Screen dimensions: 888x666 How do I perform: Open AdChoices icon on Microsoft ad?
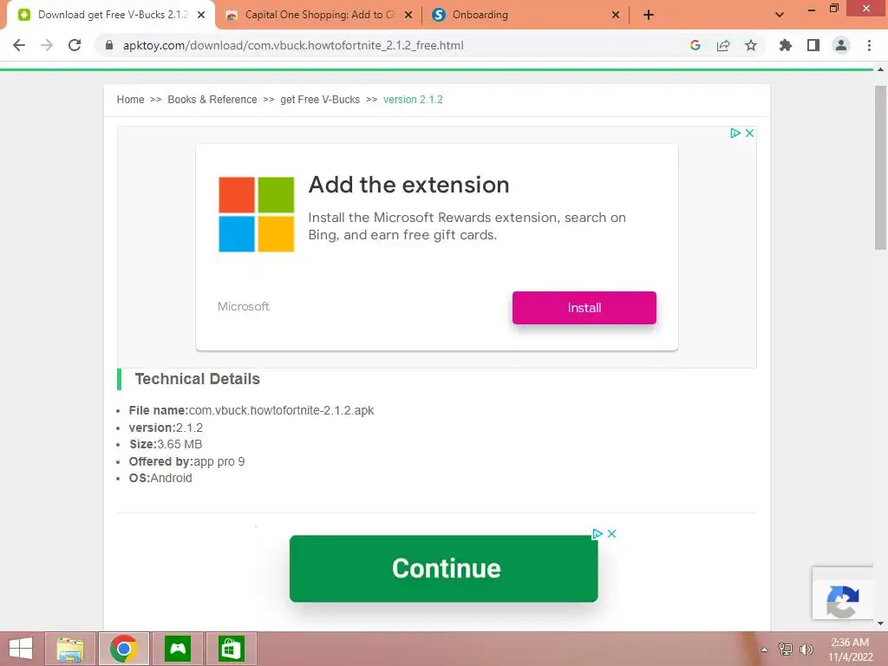pos(735,133)
